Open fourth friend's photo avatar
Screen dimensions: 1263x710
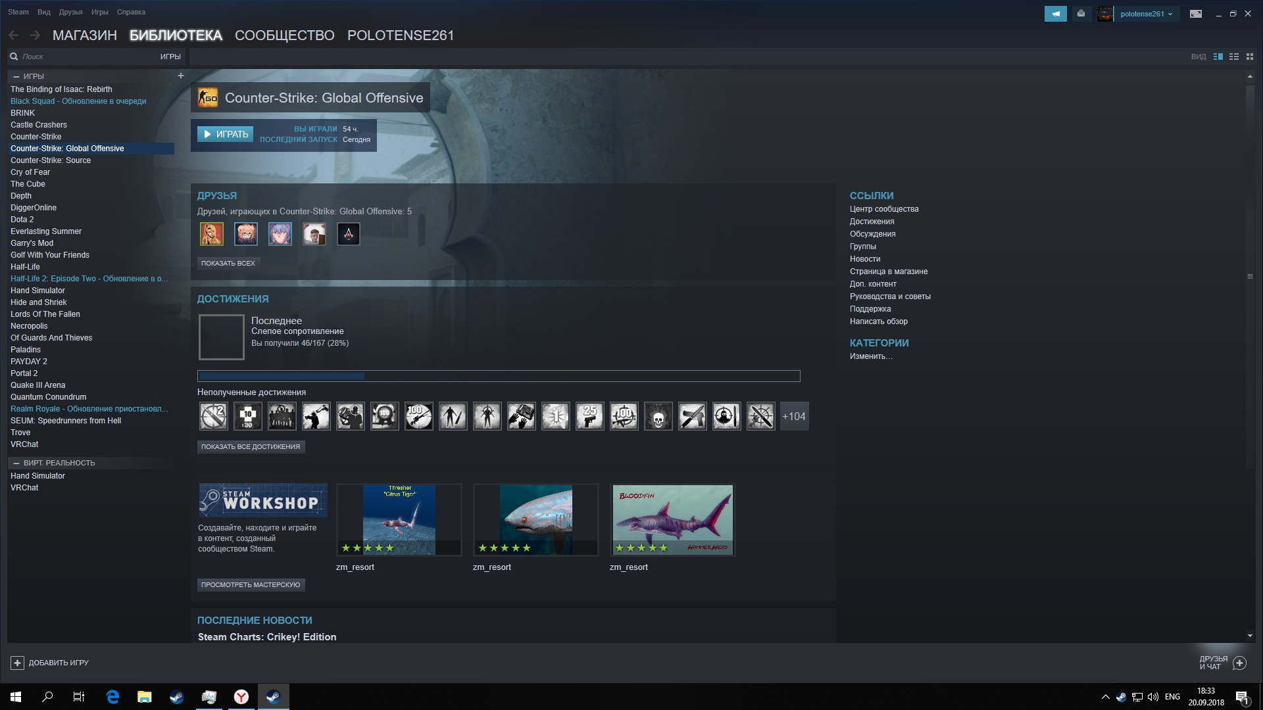click(314, 233)
